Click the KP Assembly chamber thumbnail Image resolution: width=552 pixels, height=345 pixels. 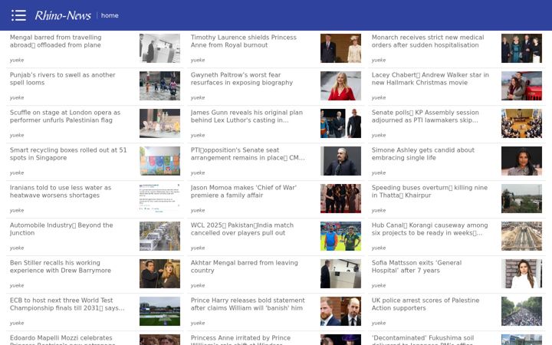522,123
